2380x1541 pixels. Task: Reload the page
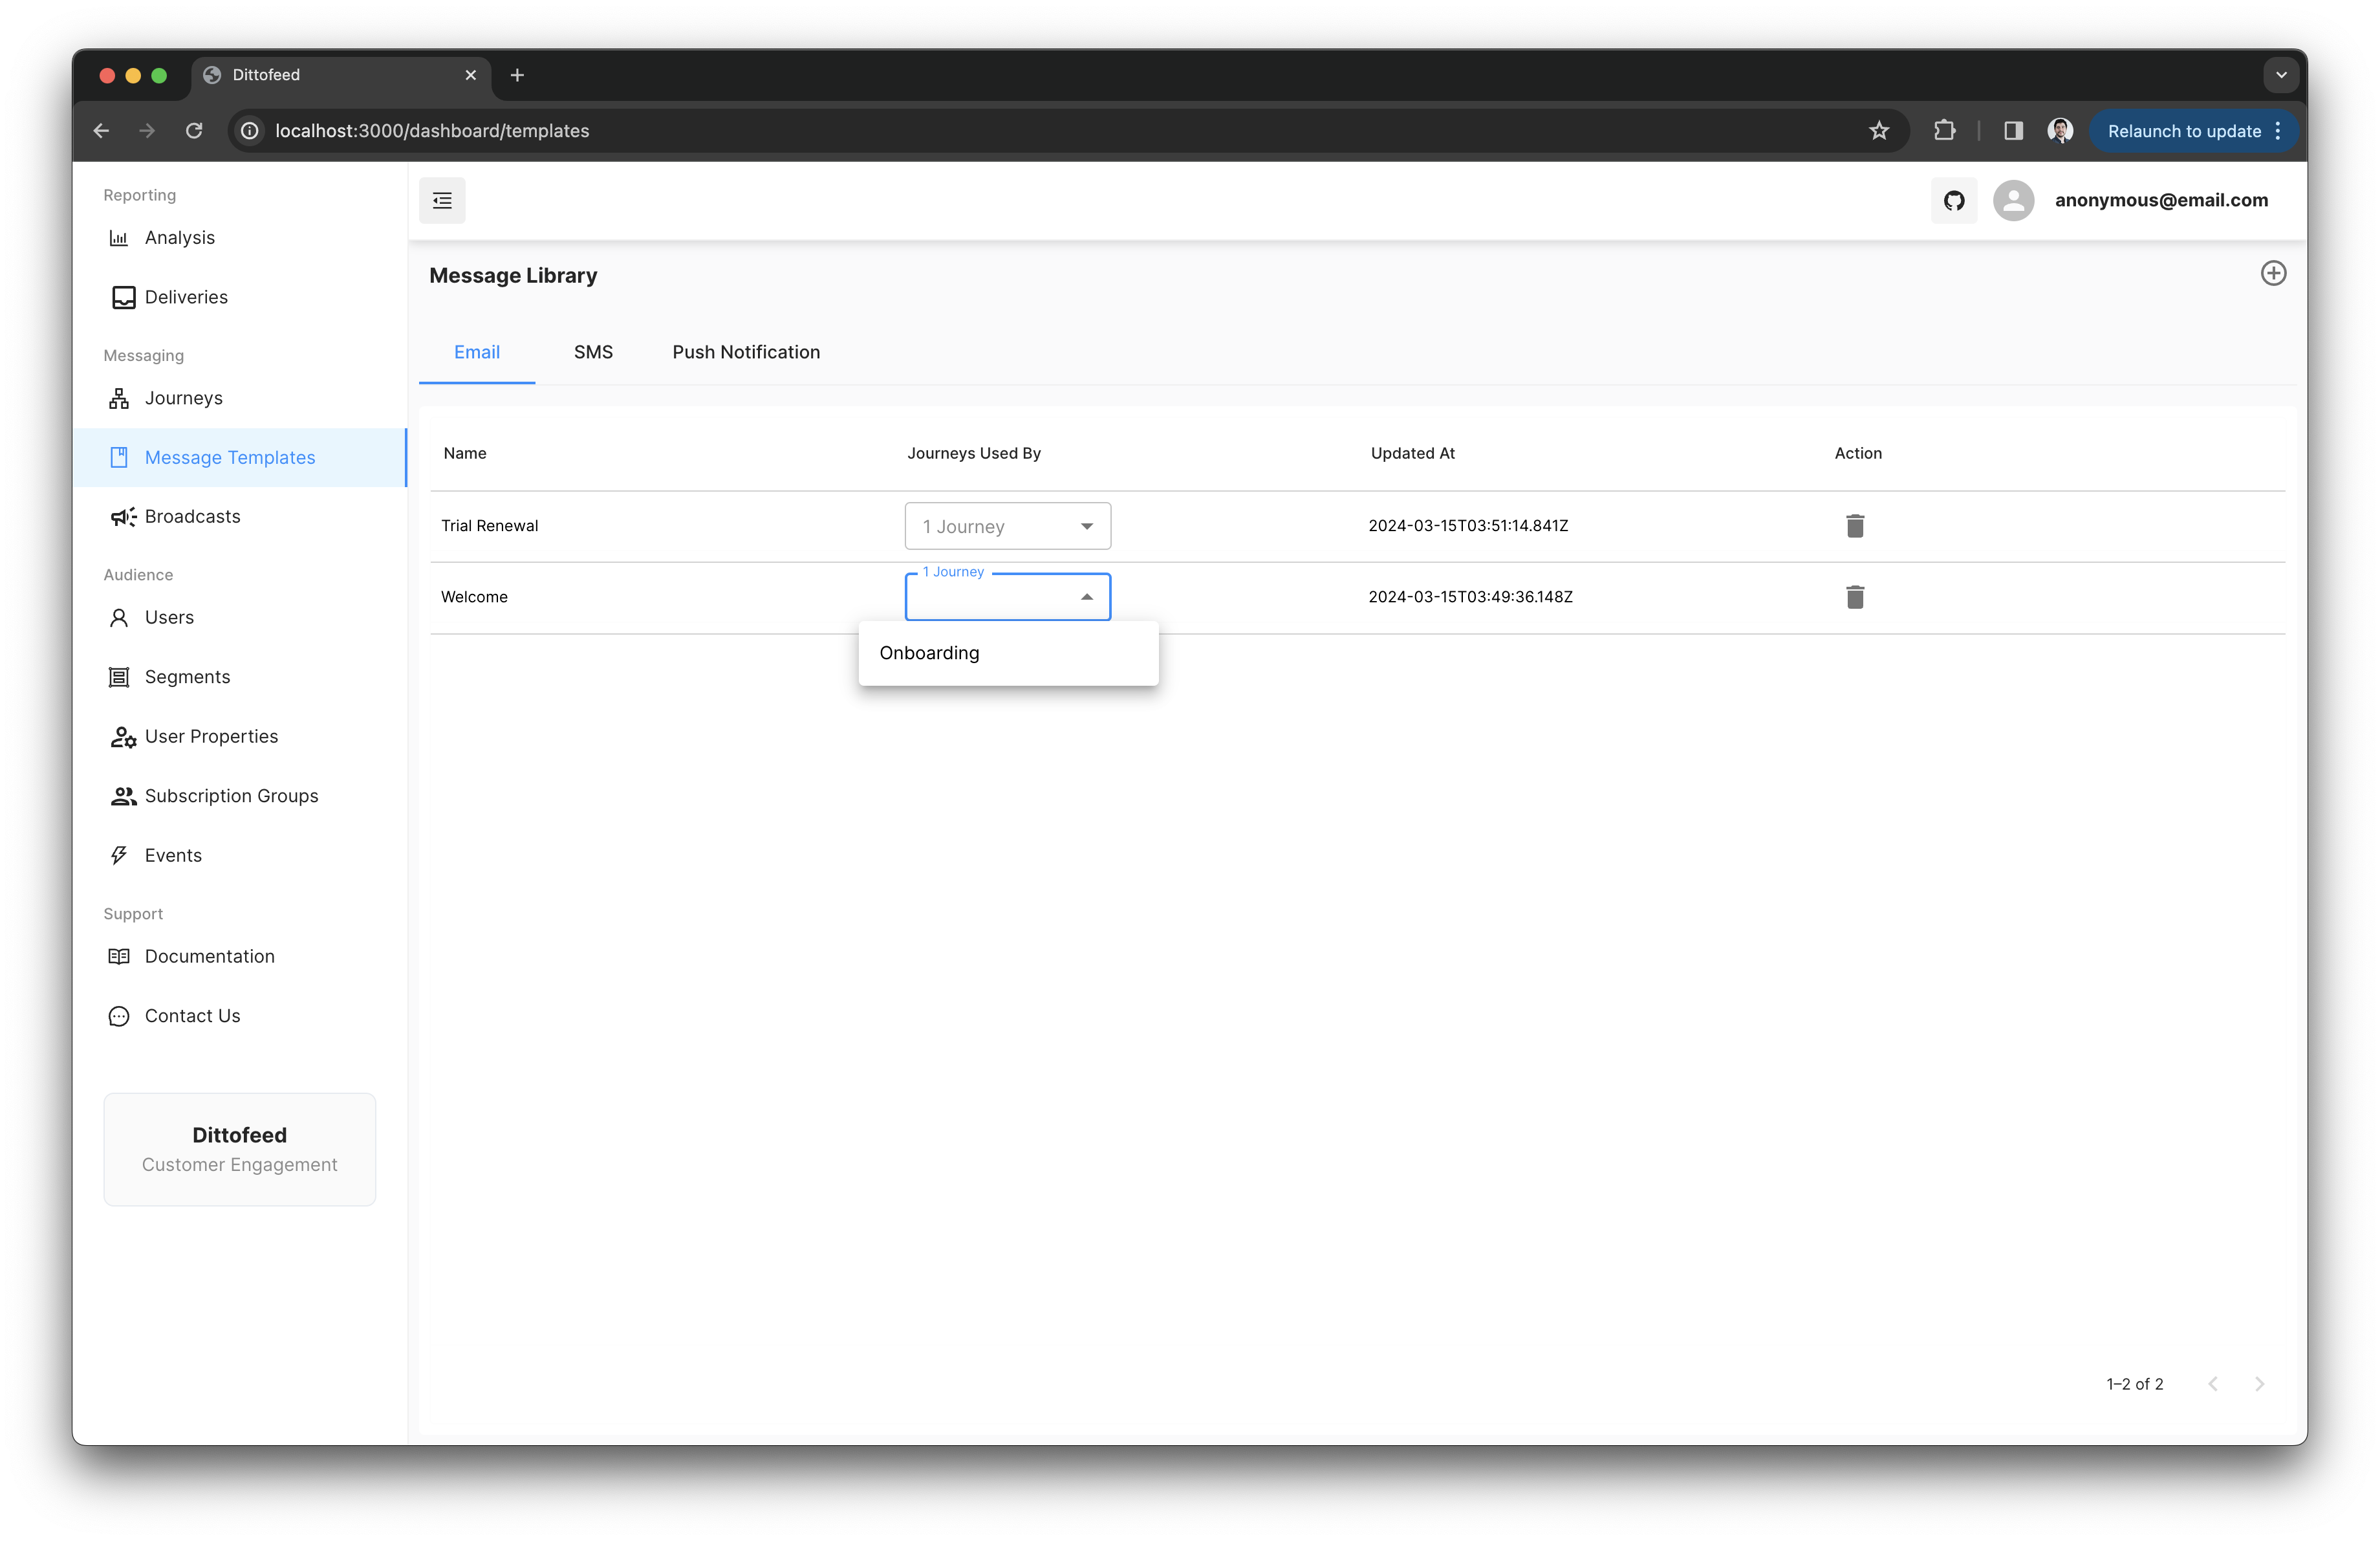pos(194,131)
